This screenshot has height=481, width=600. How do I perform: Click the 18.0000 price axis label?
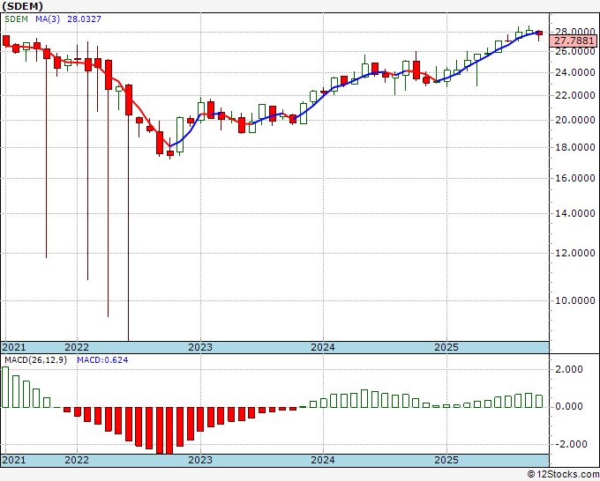pos(575,147)
